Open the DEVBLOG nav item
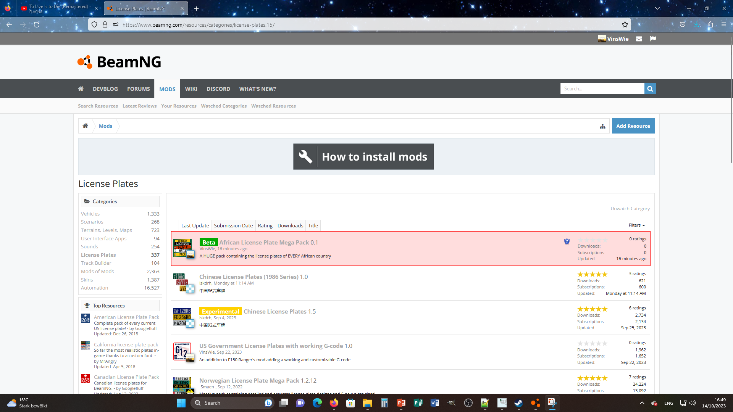This screenshot has width=733, height=412. click(x=105, y=89)
